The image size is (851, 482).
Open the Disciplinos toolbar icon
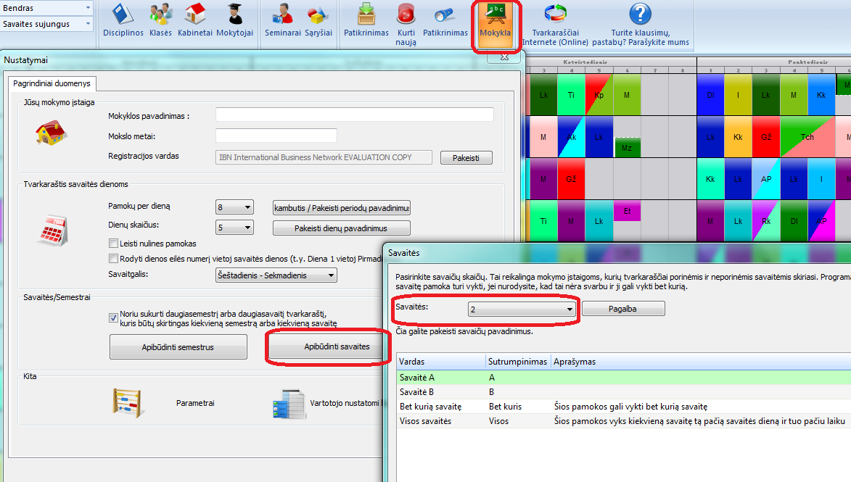(x=123, y=16)
